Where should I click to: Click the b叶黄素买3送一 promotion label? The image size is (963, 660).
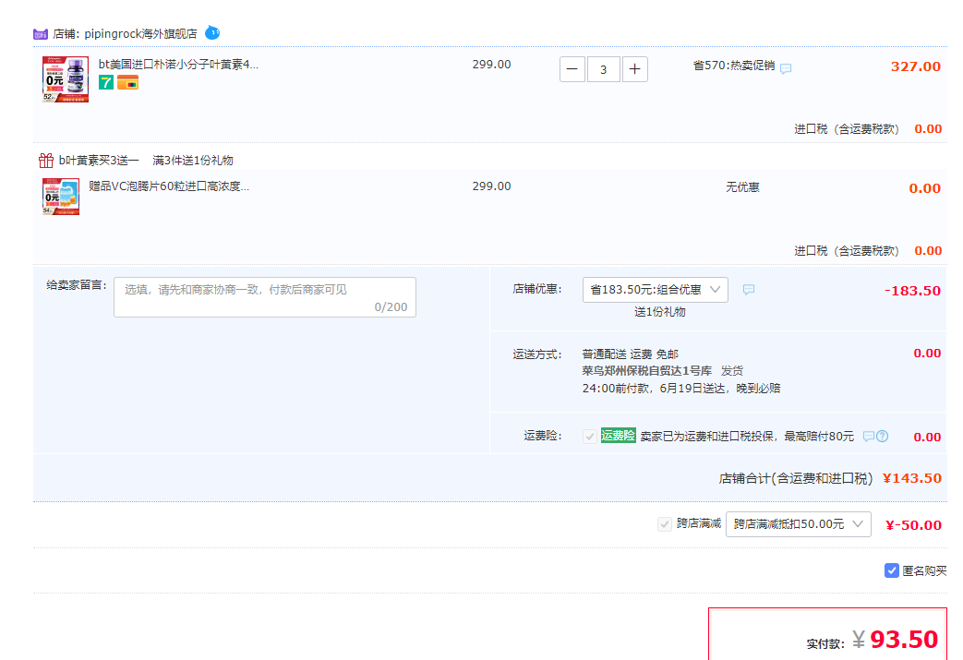pos(99,161)
